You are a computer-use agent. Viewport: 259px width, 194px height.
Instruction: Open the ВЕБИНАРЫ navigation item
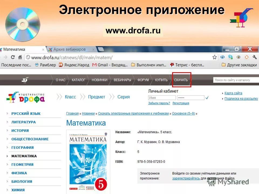point(123,80)
